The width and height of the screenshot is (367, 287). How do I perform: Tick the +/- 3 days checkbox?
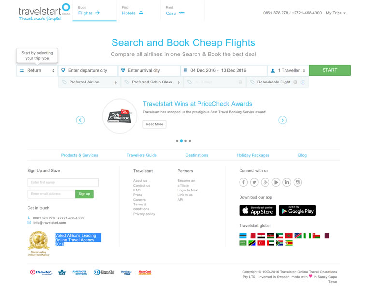tap(240, 82)
